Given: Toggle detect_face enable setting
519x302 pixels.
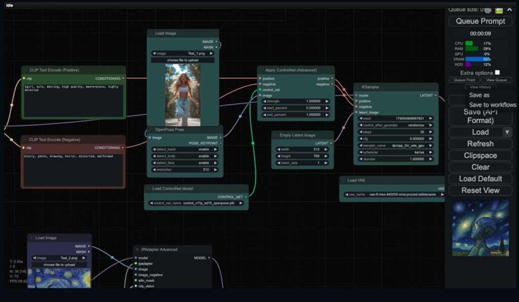Looking at the screenshot, I should point(184,163).
